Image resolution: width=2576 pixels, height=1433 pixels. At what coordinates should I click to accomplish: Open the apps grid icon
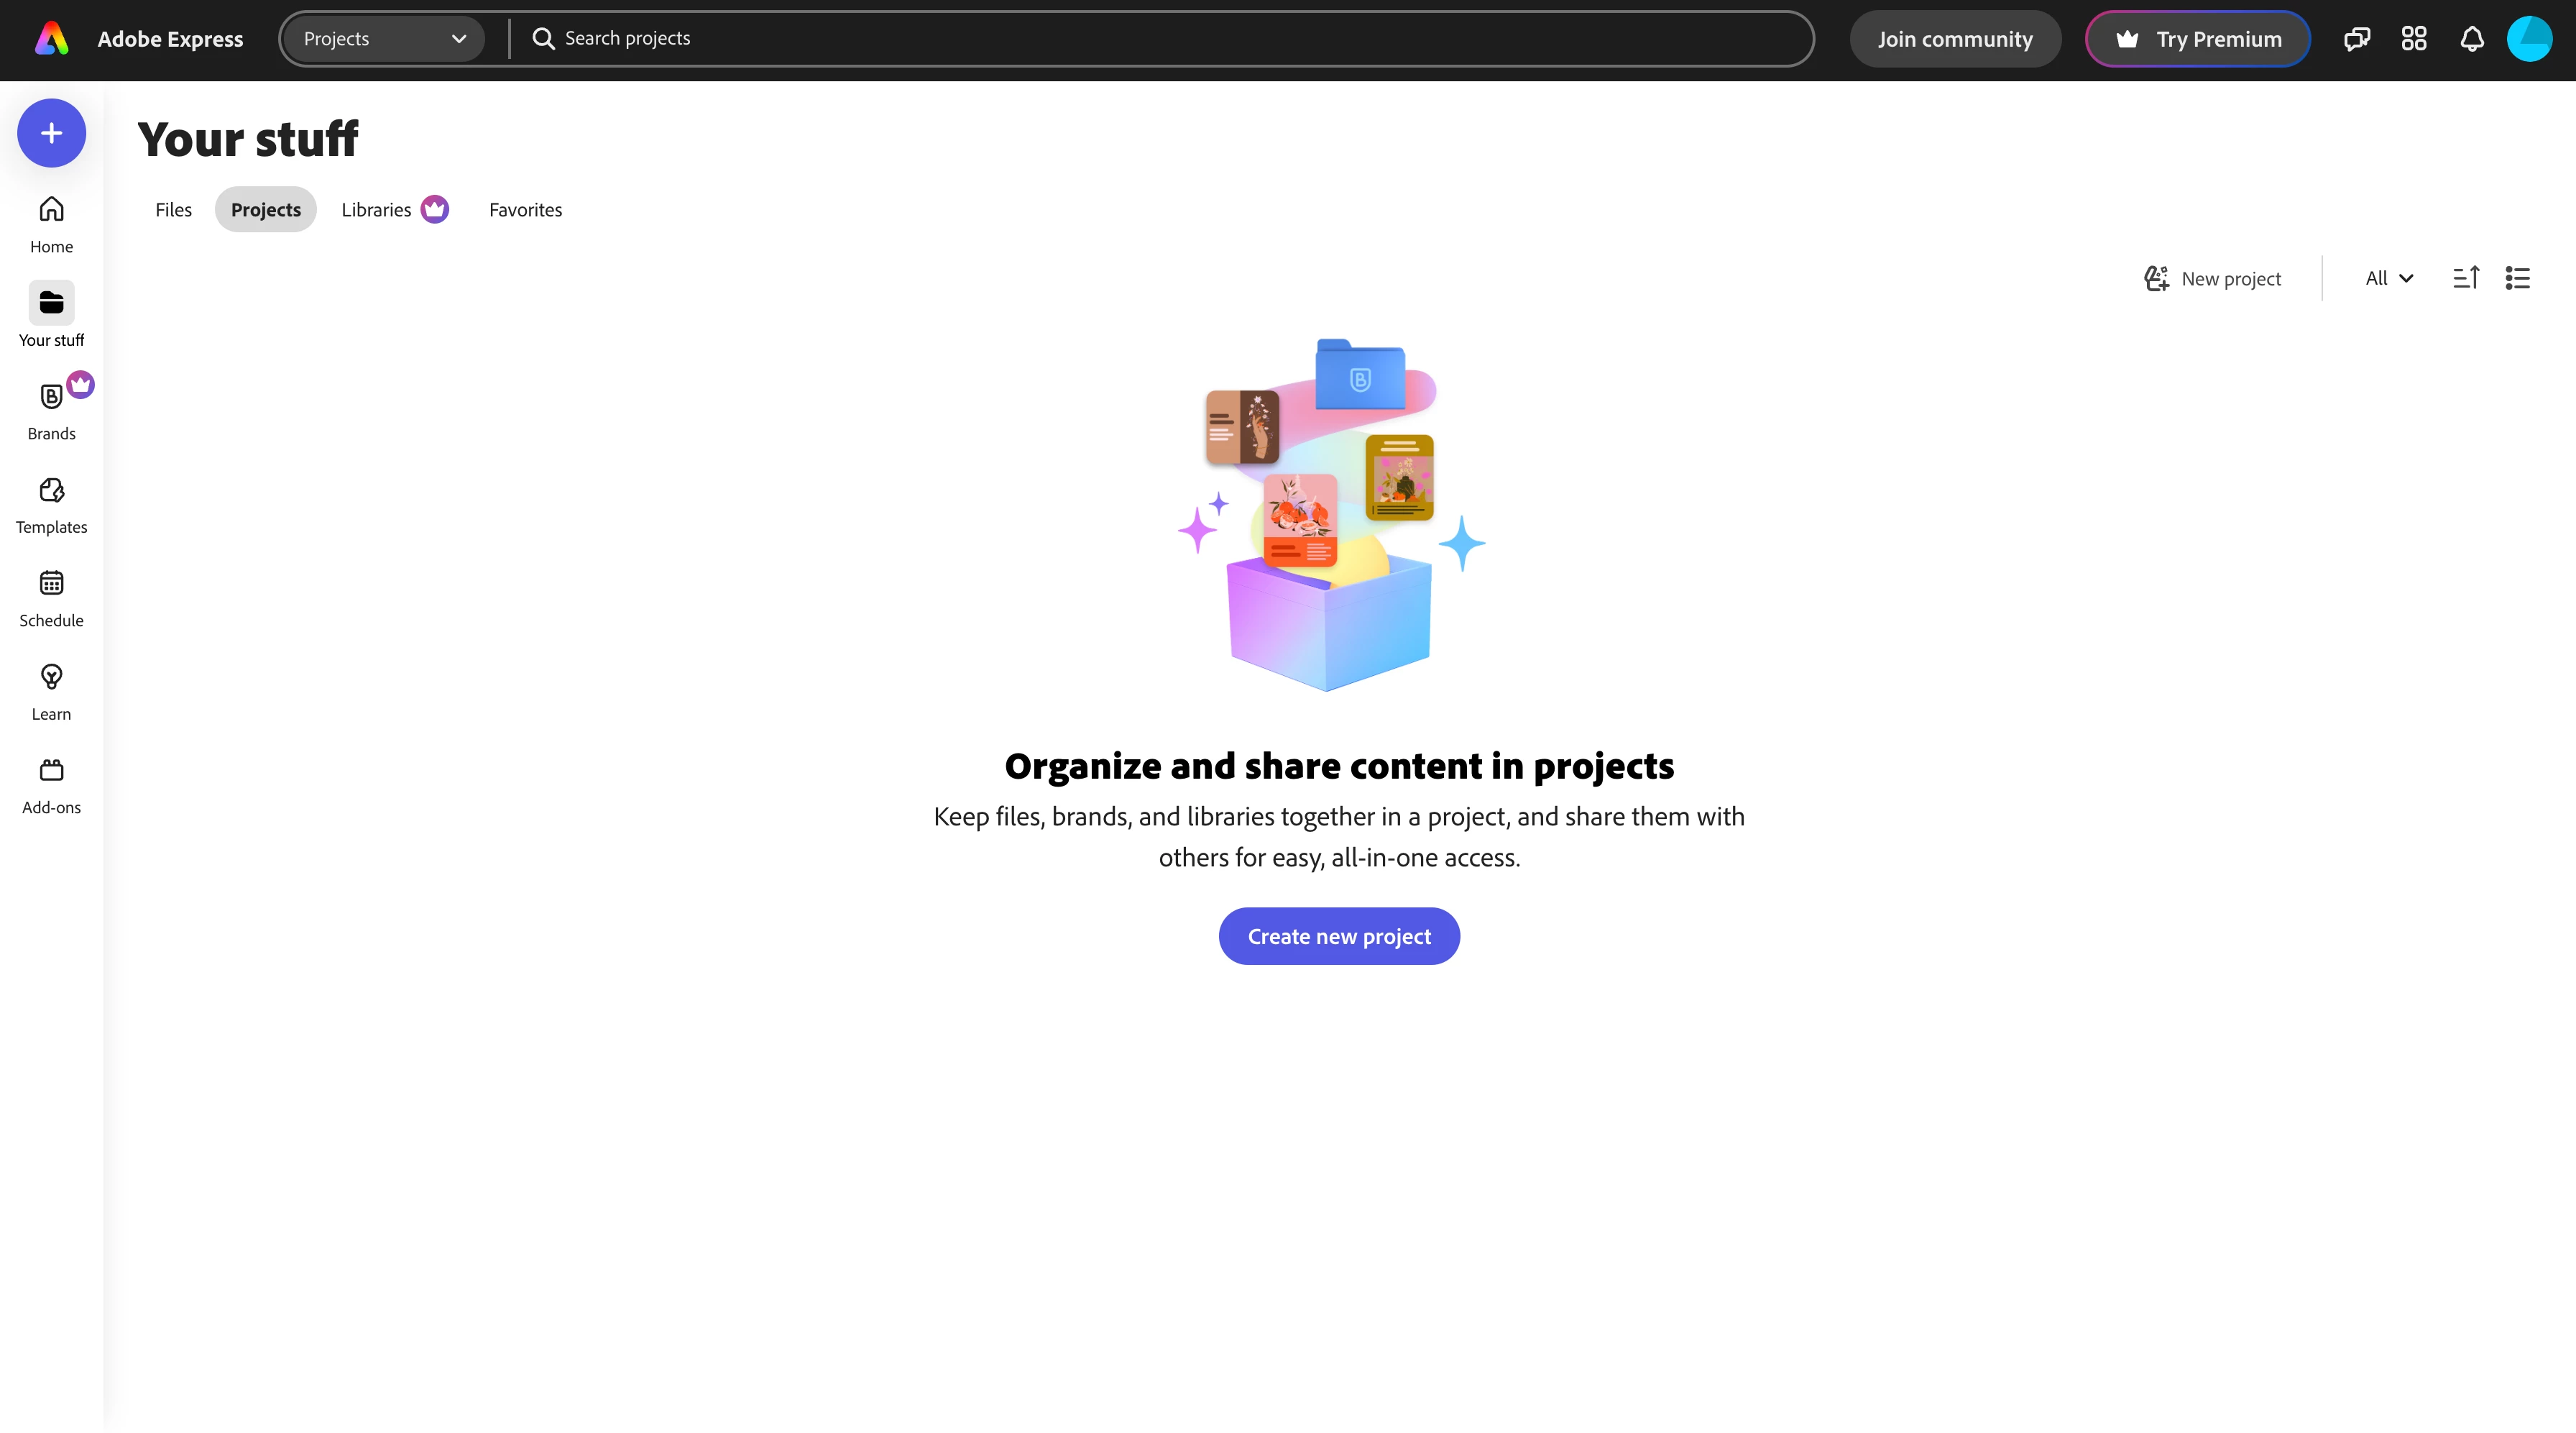point(2414,39)
